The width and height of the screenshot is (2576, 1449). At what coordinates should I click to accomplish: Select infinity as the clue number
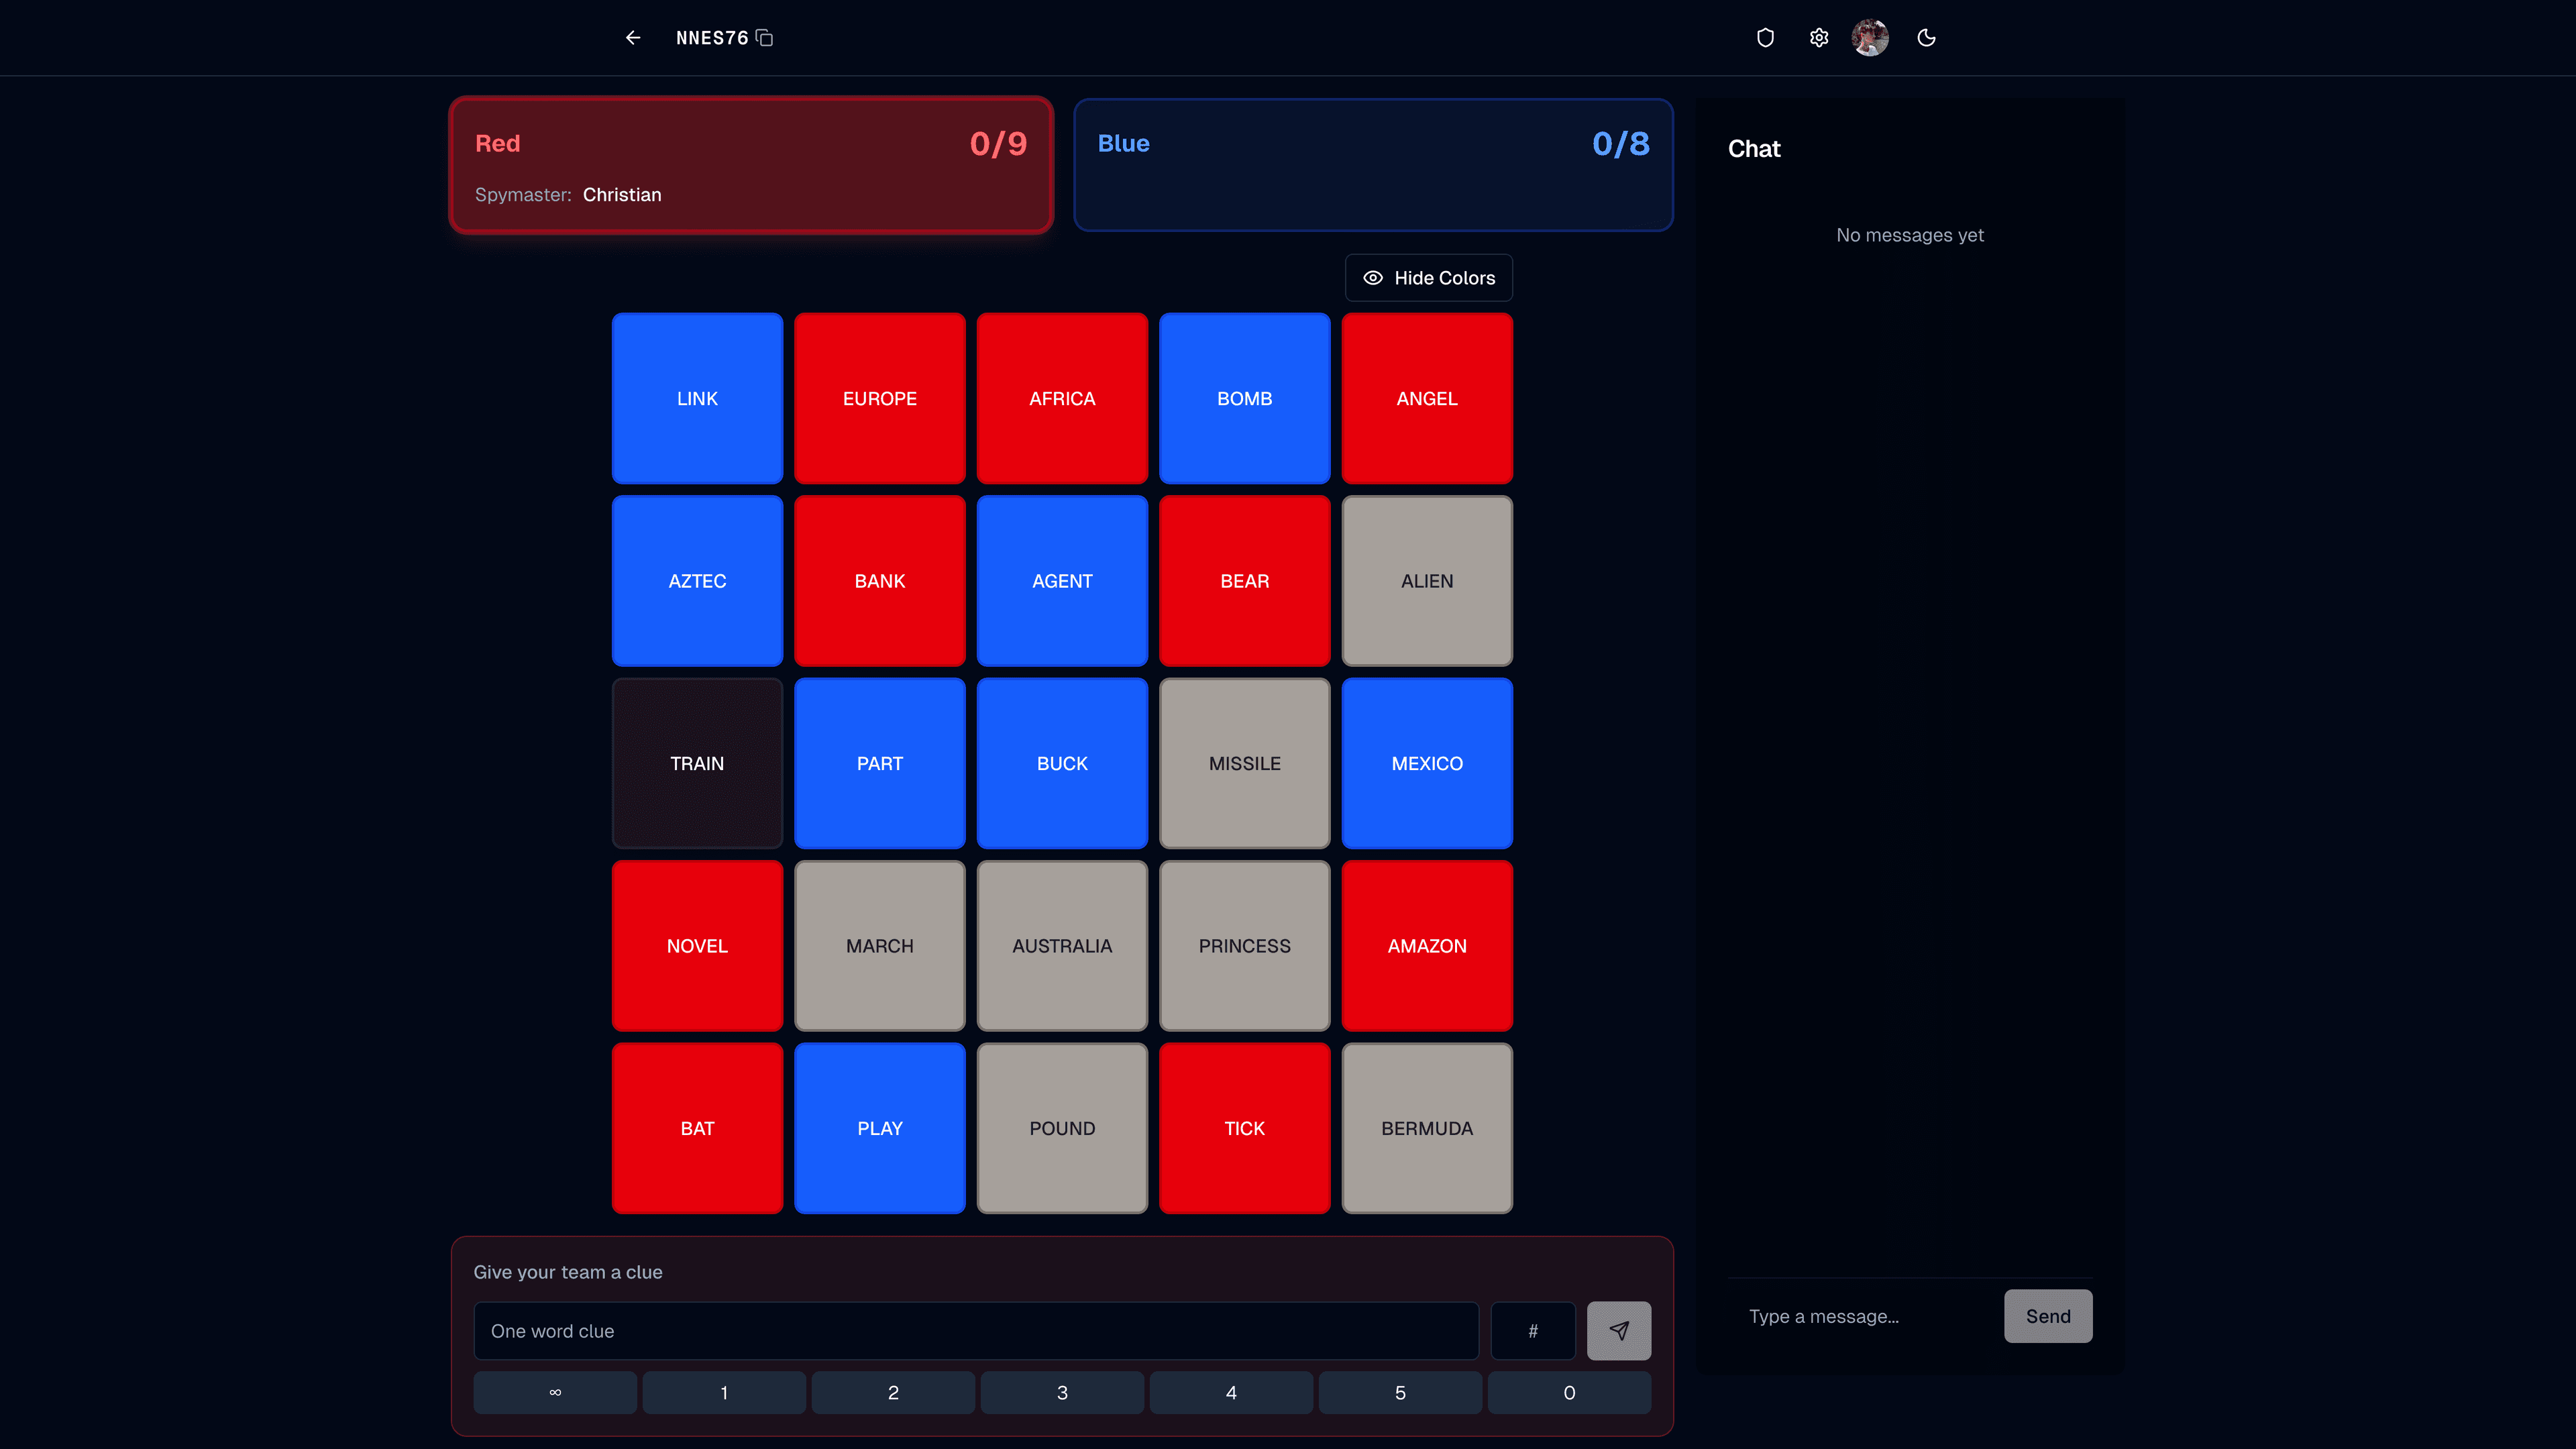click(554, 1392)
